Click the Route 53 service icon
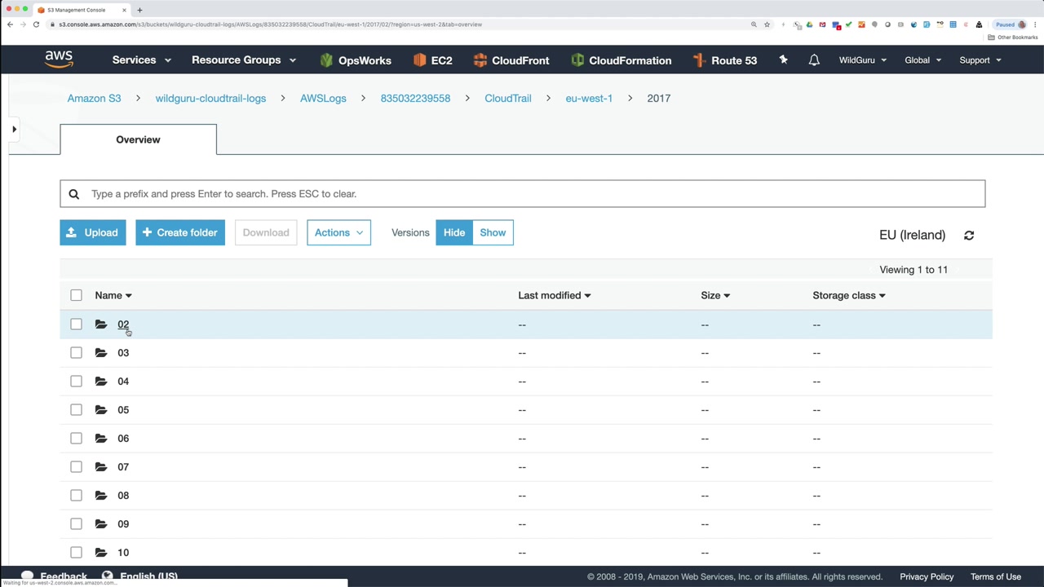1044x587 pixels. click(x=699, y=60)
